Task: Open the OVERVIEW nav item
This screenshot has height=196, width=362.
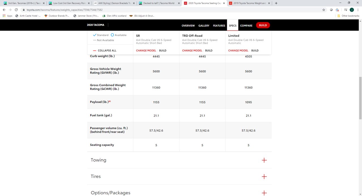Action: [188, 25]
